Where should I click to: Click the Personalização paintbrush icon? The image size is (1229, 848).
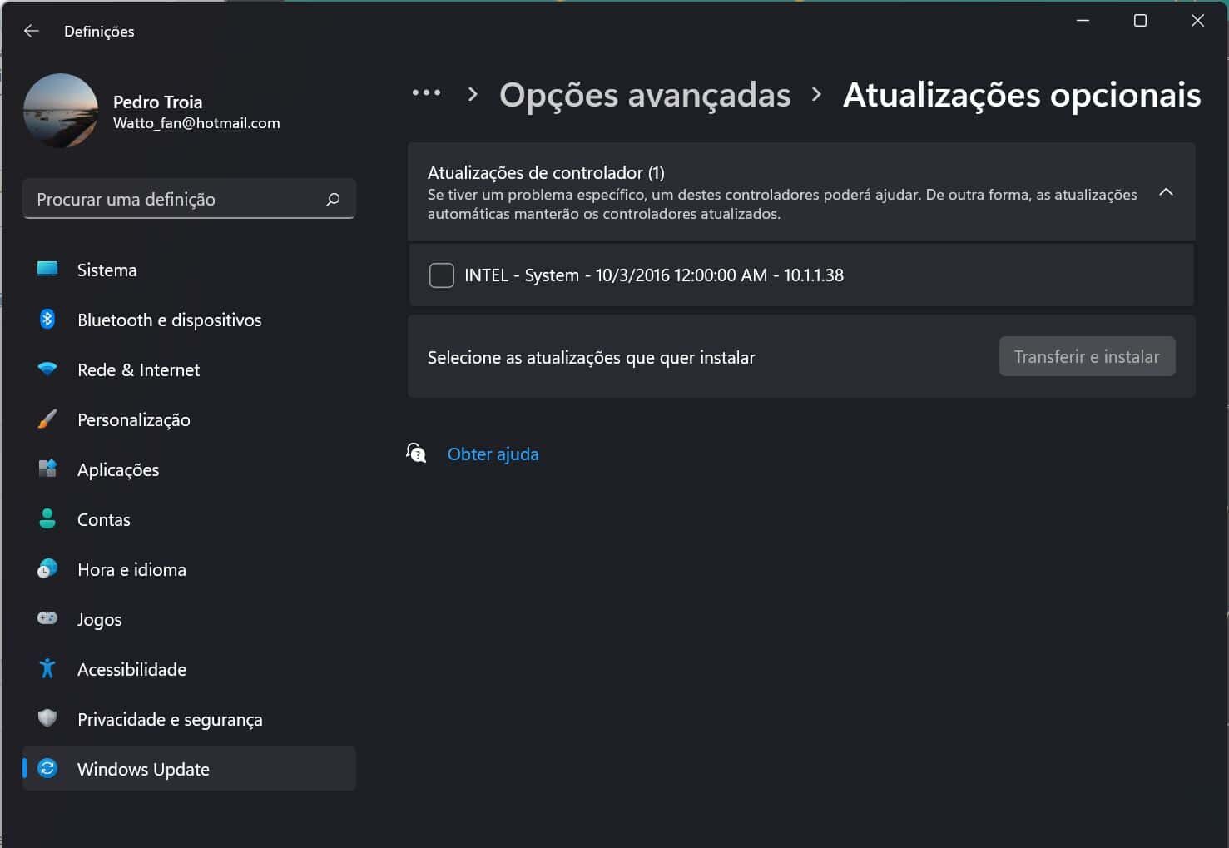click(47, 419)
